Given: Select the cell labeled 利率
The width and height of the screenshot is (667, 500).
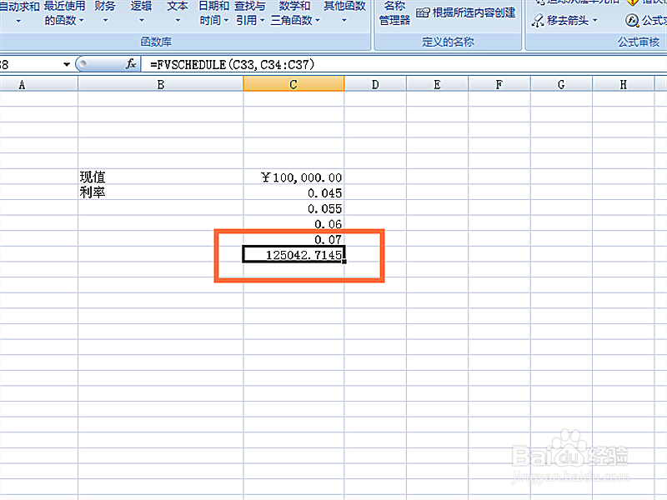Looking at the screenshot, I should click(160, 192).
